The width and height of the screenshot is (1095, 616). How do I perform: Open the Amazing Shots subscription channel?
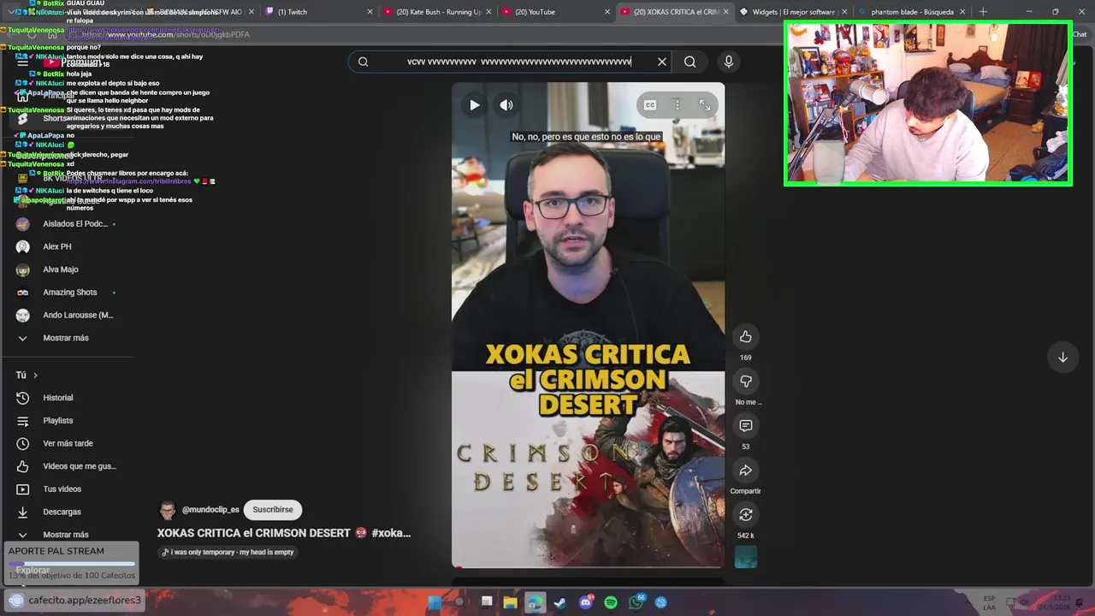[68, 293]
